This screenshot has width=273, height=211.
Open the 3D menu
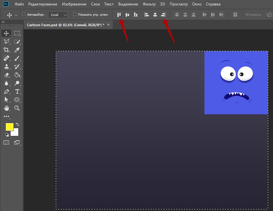(162, 4)
